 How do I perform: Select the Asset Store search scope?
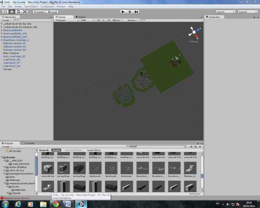click(x=94, y=150)
